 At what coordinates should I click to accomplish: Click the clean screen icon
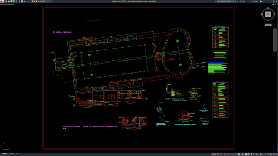pos(274,154)
